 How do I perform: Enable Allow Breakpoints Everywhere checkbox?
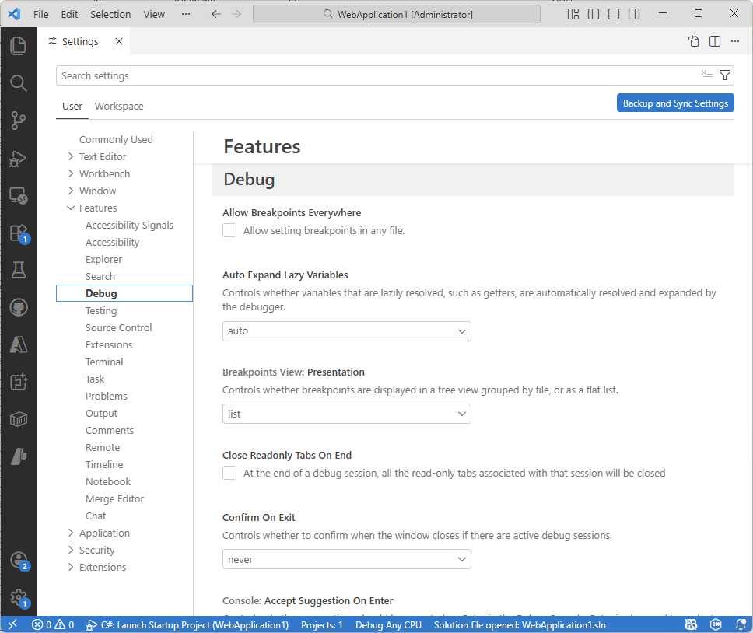coord(229,230)
